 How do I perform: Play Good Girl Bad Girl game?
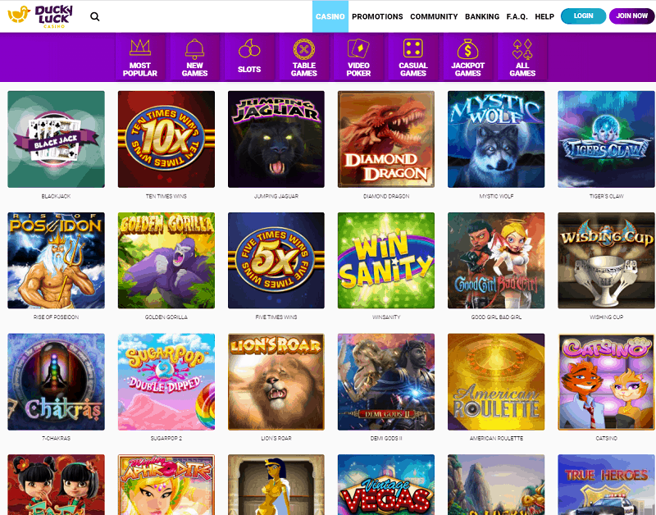496,261
